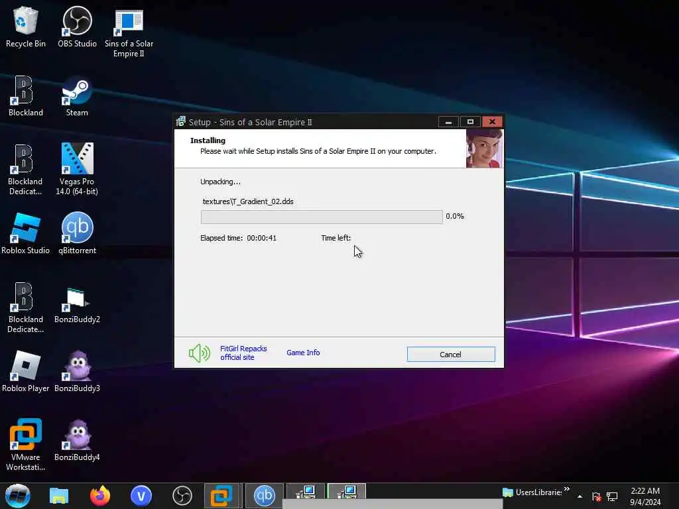This screenshot has height=509, width=679.
Task: Open the Game Info link
Action: (x=303, y=353)
